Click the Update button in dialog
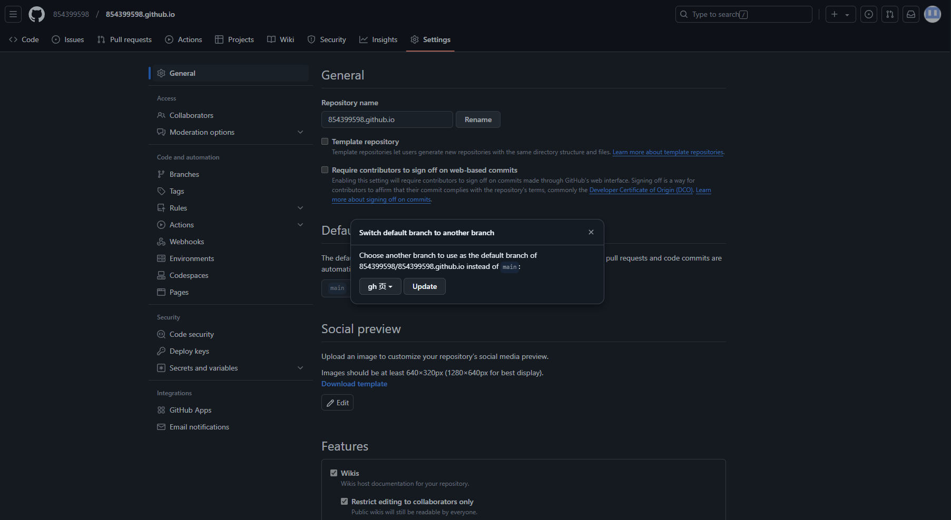 pyautogui.click(x=425, y=286)
